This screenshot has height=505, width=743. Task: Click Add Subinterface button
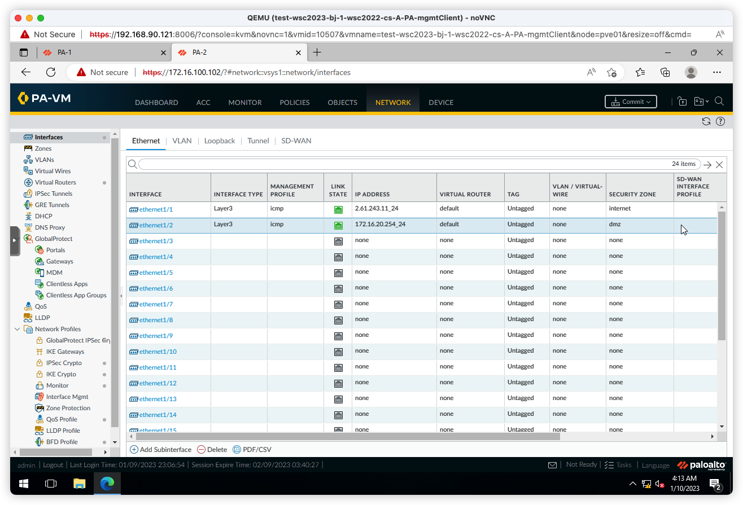pyautogui.click(x=161, y=450)
